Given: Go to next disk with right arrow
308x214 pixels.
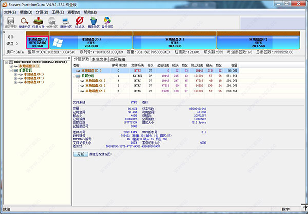Looking at the screenshot, I should [x=12, y=38].
